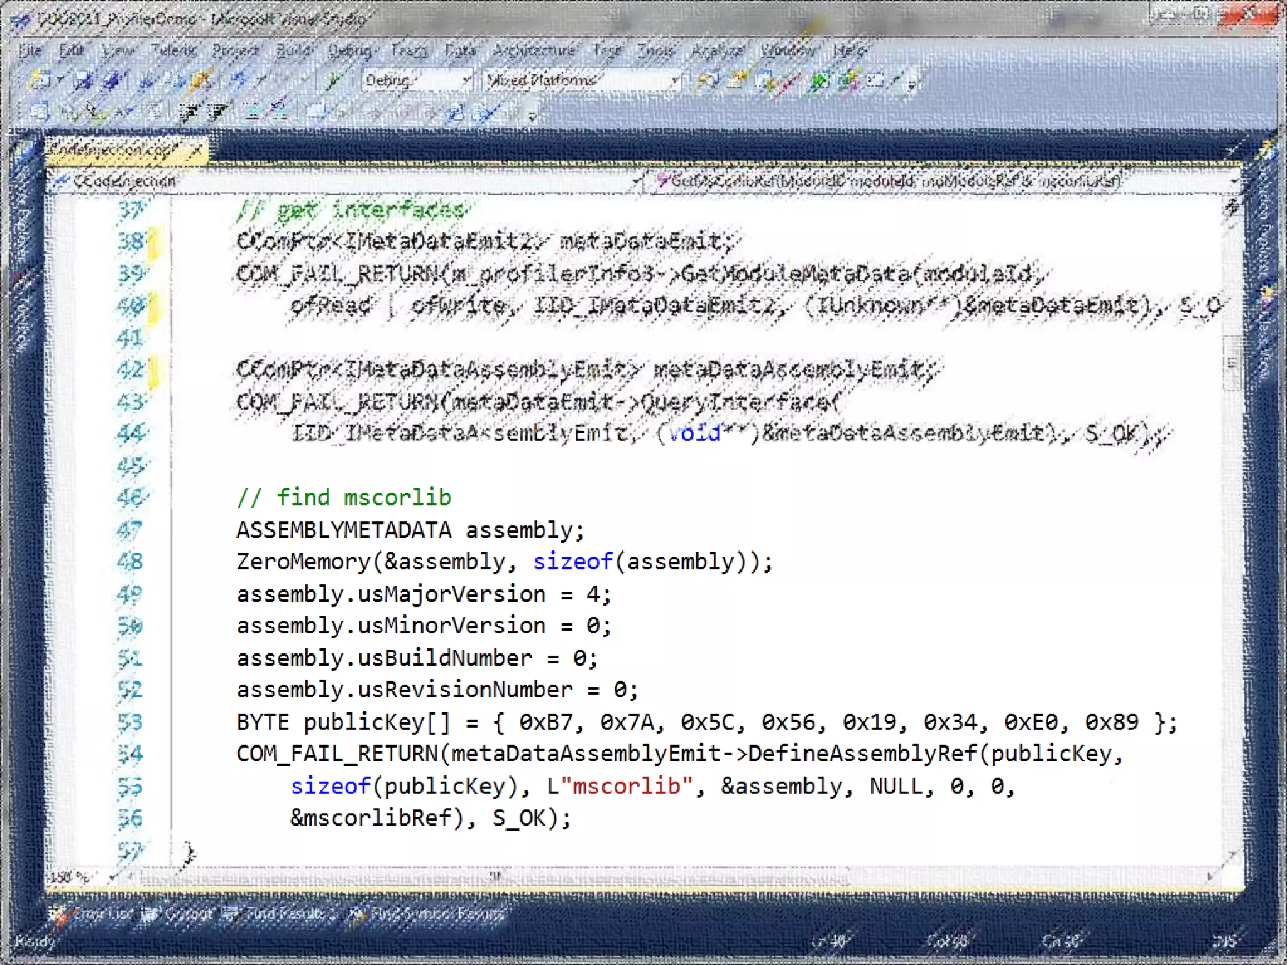
Task: Expand the GetMsCorlibRef member dropdown
Action: click(1233, 182)
